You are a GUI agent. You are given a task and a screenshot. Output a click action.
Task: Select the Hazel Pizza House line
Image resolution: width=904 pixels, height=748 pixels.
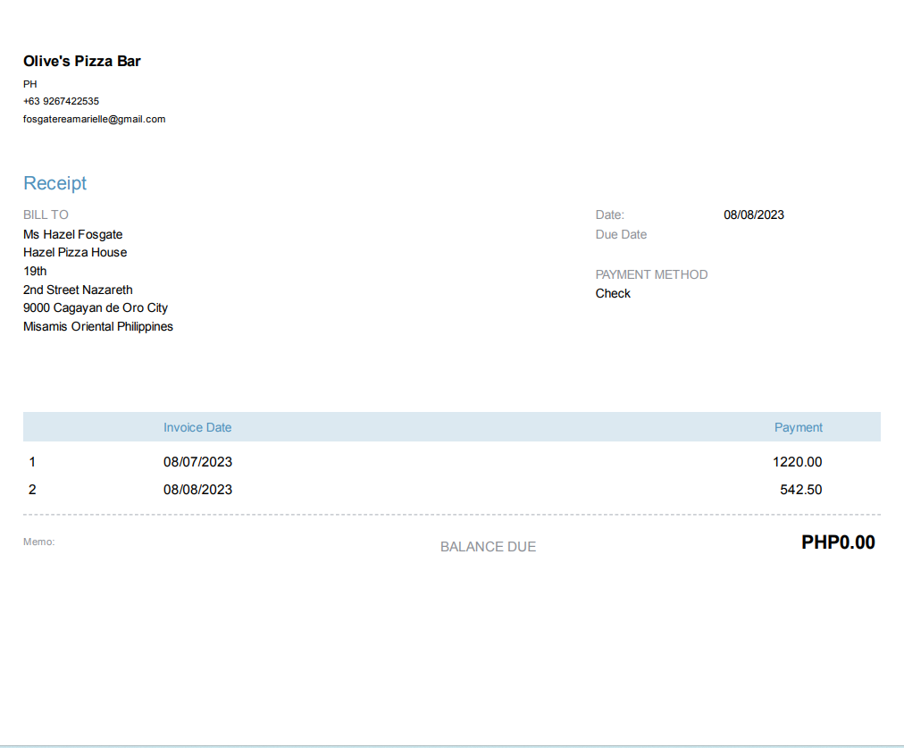pyautogui.click(x=75, y=253)
